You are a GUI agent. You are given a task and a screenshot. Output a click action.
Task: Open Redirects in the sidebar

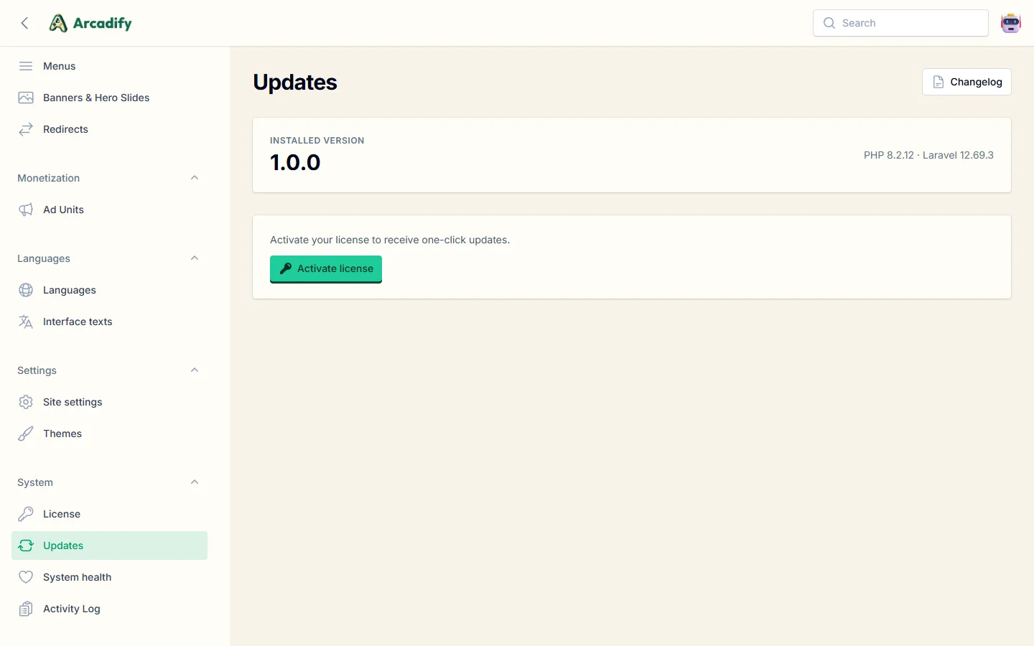pyautogui.click(x=109, y=129)
